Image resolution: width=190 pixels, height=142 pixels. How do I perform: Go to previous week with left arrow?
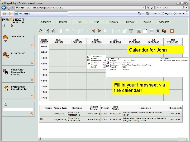coord(93,31)
